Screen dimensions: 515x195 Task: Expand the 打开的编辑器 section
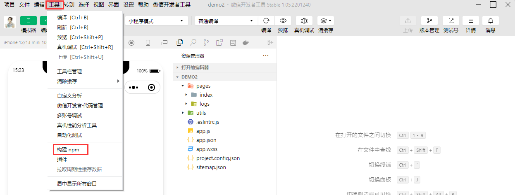[225, 67]
